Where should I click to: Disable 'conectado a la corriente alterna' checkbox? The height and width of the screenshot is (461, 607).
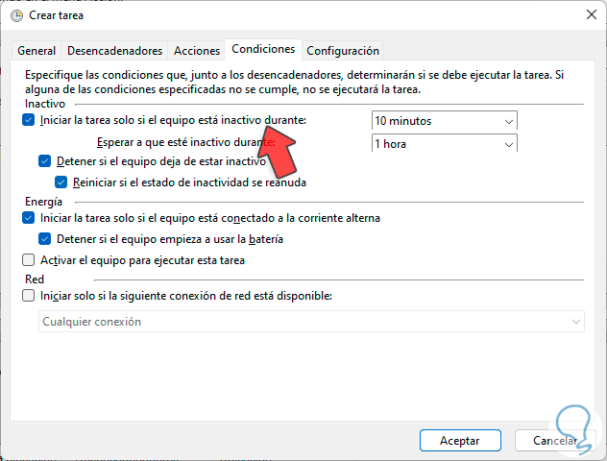[x=27, y=218]
